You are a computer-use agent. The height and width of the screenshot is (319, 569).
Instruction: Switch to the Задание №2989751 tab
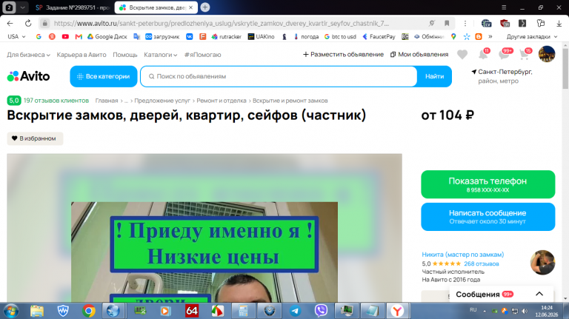pyautogui.click(x=74, y=7)
